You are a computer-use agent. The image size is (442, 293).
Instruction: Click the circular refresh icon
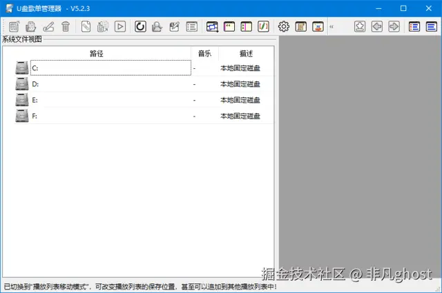[140, 27]
